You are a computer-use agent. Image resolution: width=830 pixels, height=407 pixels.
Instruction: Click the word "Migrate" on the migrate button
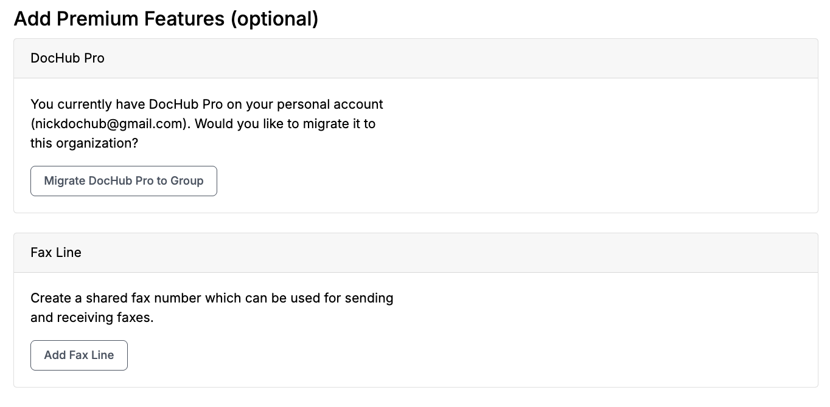pos(65,181)
